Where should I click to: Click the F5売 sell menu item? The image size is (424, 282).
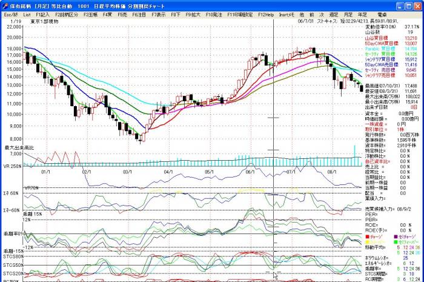(x=122, y=15)
